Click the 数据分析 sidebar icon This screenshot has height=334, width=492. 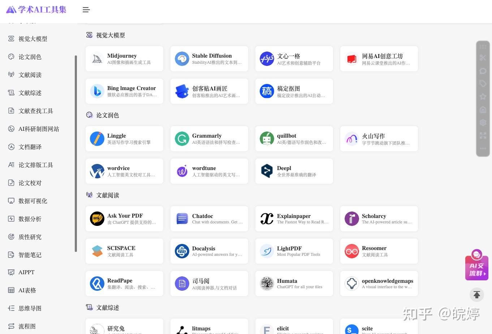click(x=11, y=219)
